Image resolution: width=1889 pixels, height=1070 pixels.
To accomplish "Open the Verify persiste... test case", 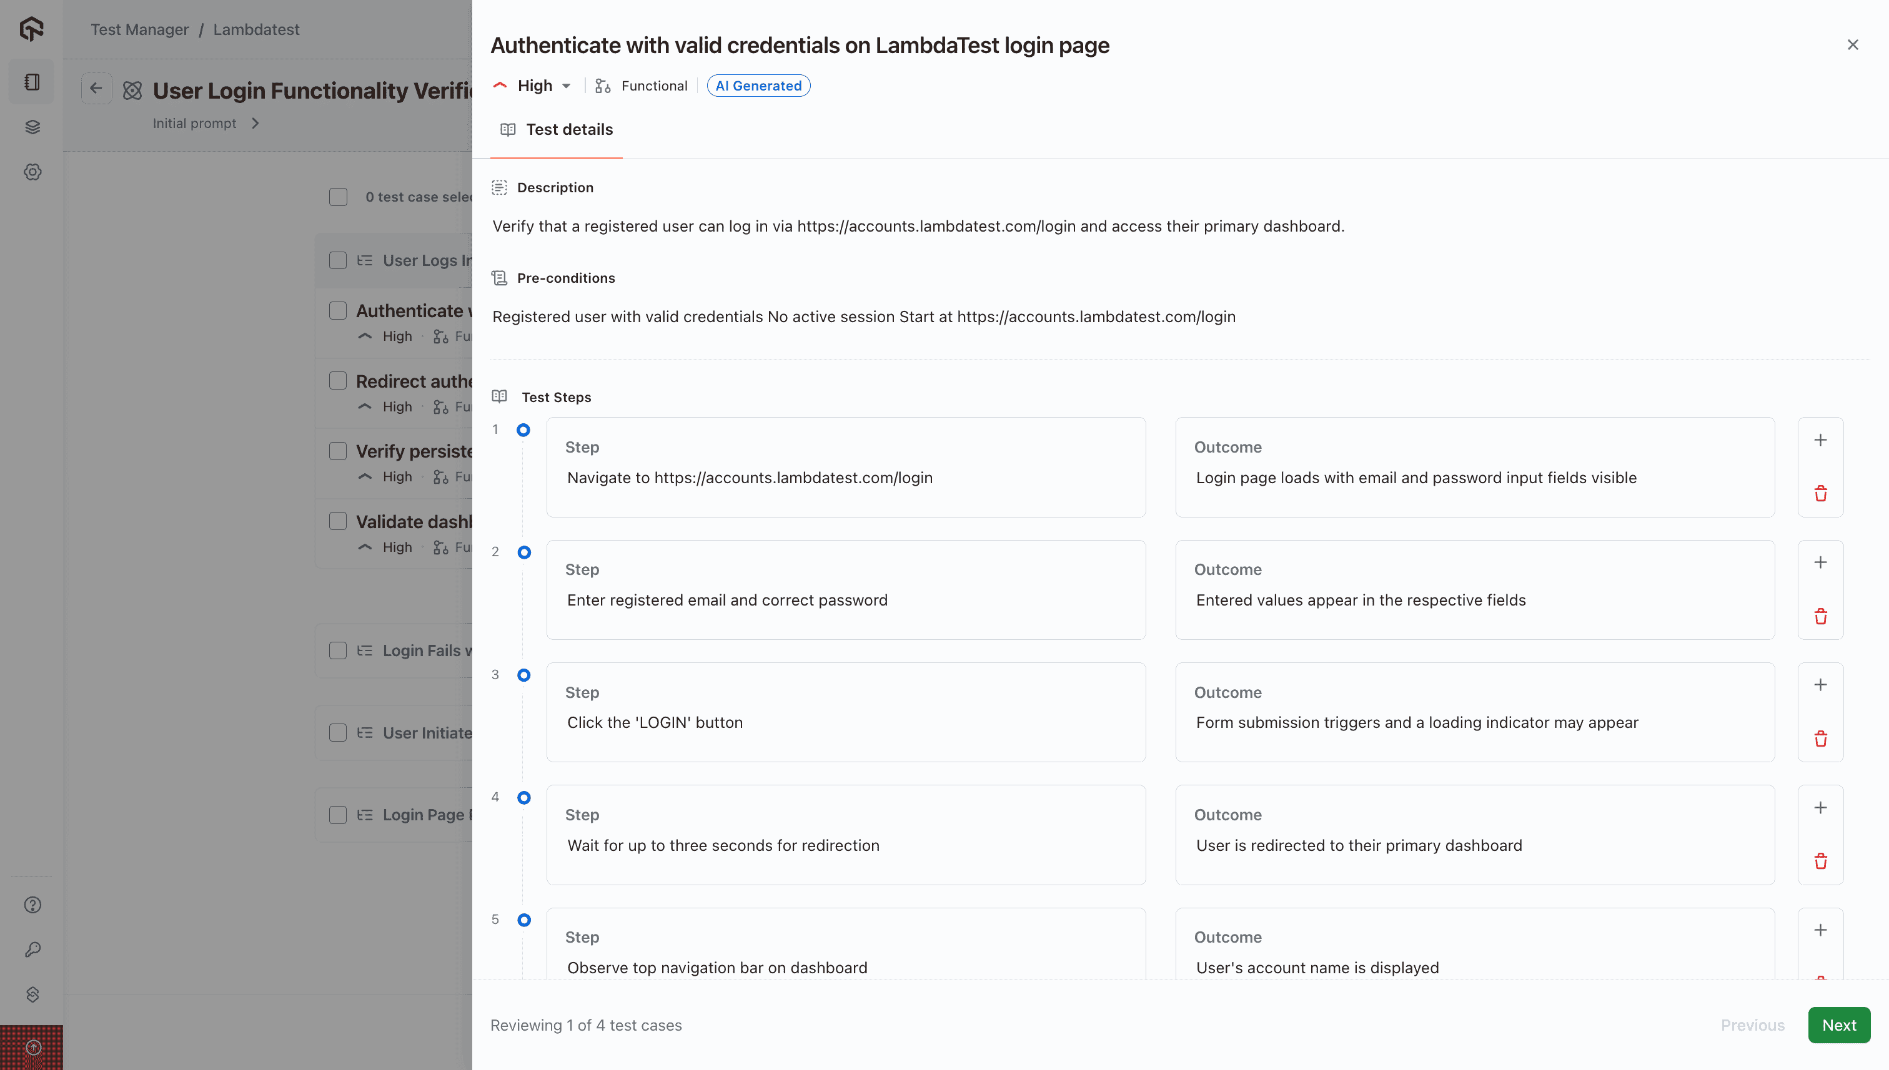I will coord(414,451).
